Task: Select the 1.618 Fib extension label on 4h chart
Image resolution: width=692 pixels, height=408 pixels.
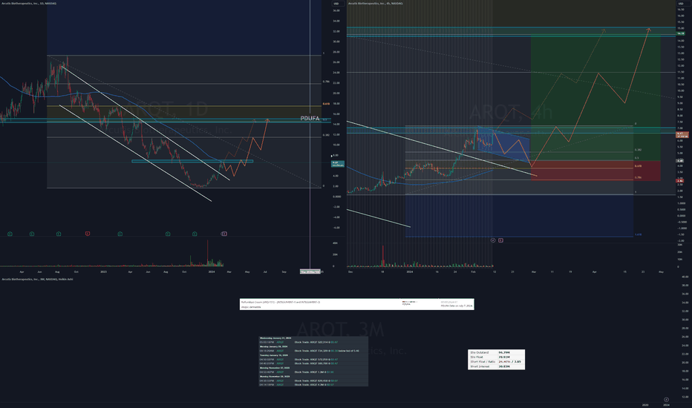Action: pos(638,234)
